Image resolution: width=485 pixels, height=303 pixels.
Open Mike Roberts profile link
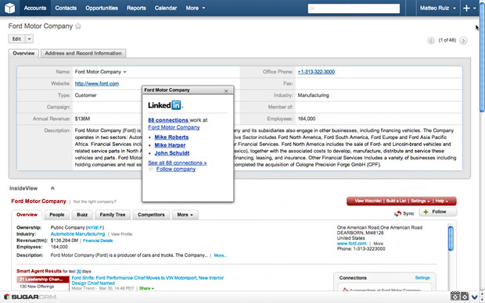pyautogui.click(x=171, y=137)
